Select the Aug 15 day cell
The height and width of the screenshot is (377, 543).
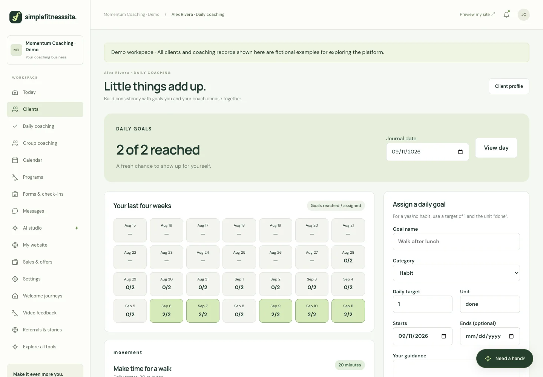click(x=130, y=230)
